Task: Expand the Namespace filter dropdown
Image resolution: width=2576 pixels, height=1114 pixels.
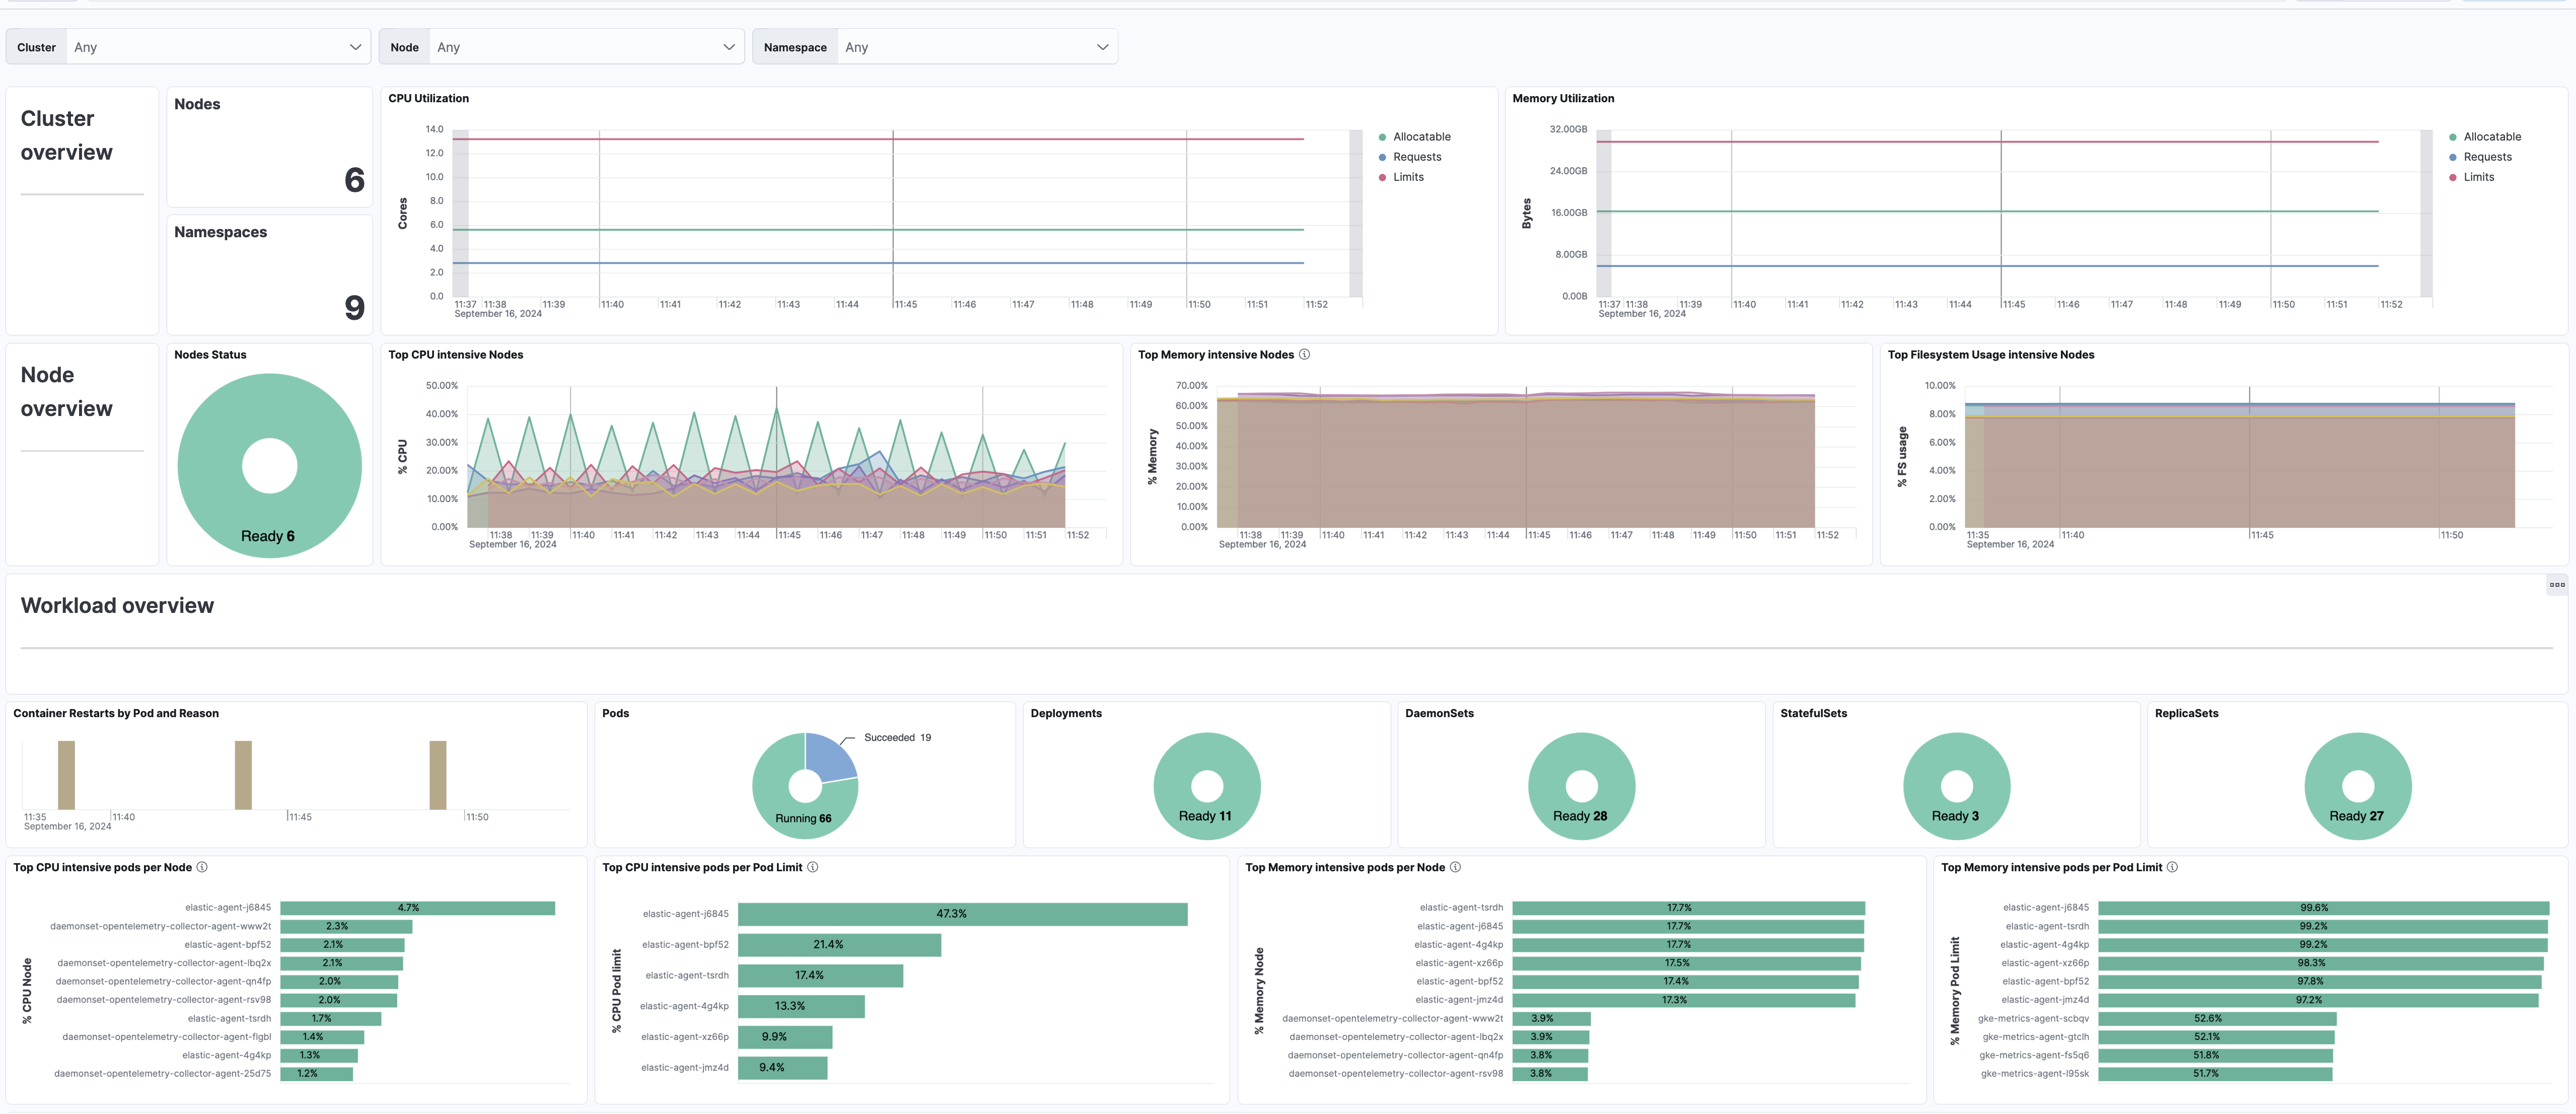Action: pyautogui.click(x=975, y=46)
